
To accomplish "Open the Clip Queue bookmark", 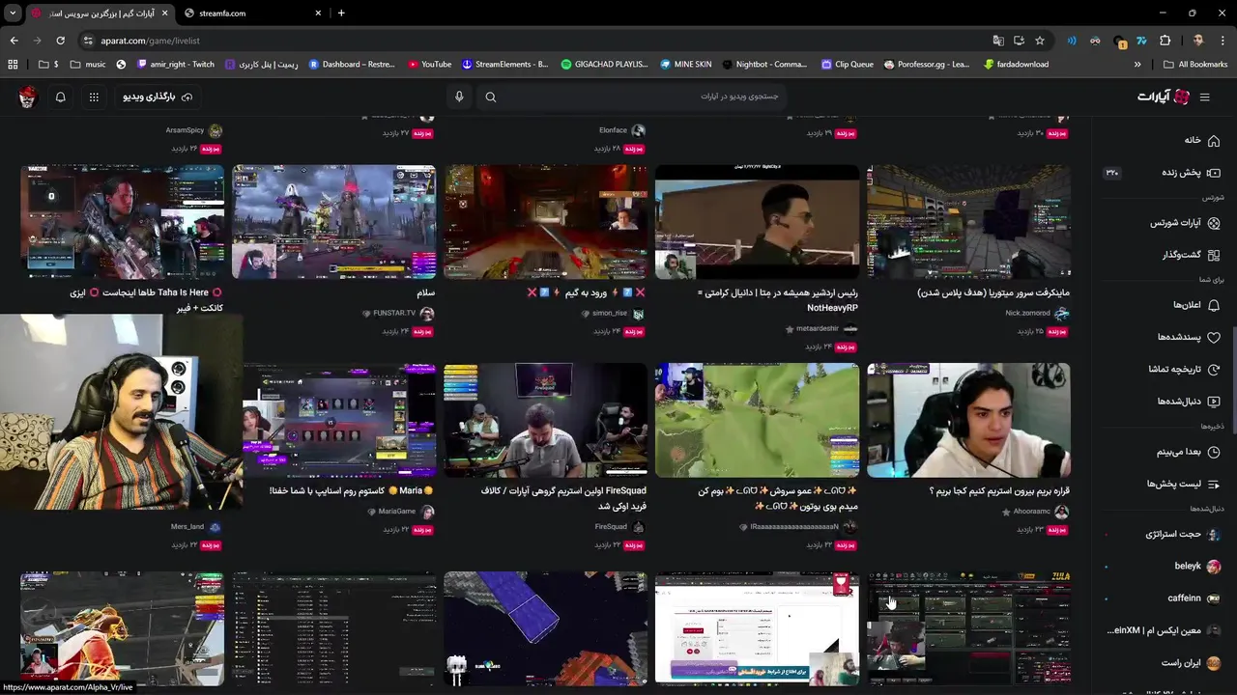I will (847, 65).
